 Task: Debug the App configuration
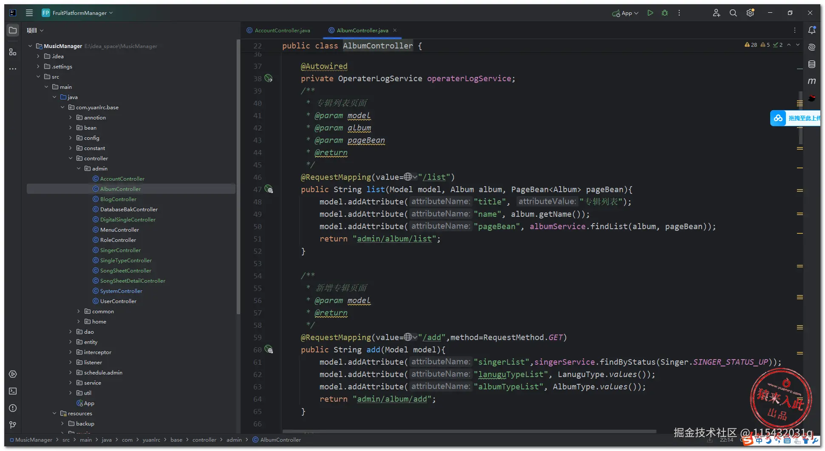[x=665, y=13]
